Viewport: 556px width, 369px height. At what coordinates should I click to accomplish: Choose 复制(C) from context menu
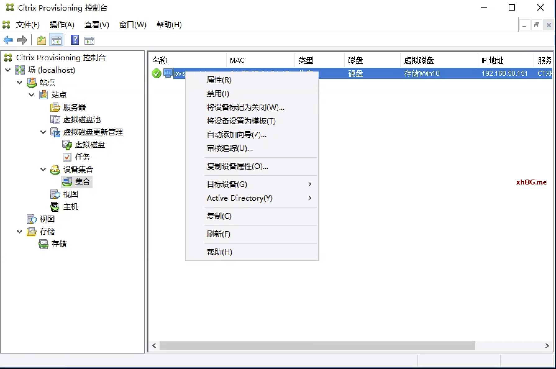252,216
